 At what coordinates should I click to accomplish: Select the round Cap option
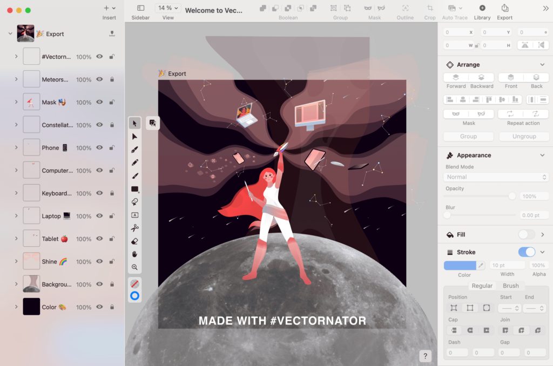click(x=470, y=330)
